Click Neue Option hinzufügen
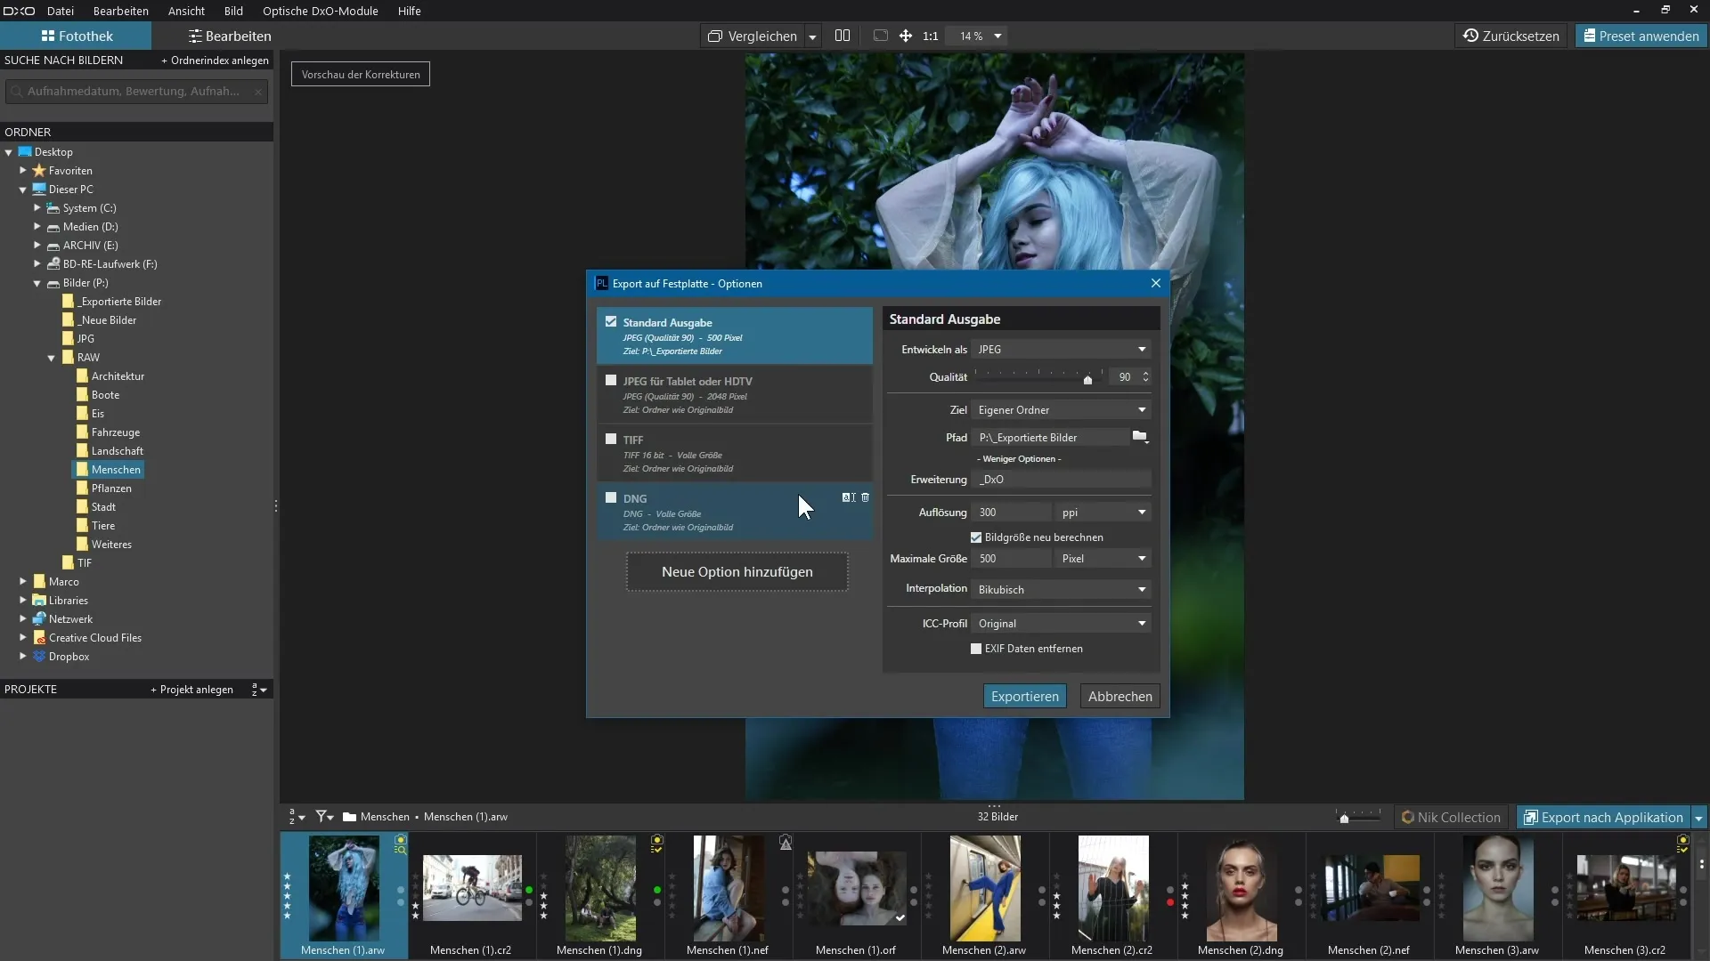1710x961 pixels. (737, 572)
